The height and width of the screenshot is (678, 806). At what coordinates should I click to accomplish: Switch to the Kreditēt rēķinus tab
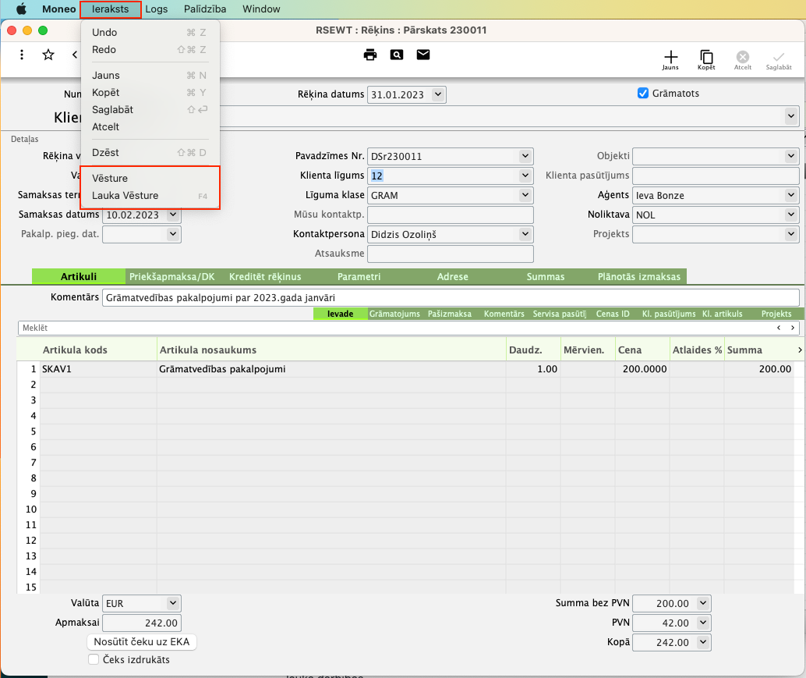[x=265, y=277]
